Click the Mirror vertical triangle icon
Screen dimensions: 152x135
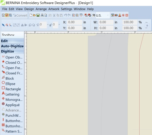[x=26, y=25]
